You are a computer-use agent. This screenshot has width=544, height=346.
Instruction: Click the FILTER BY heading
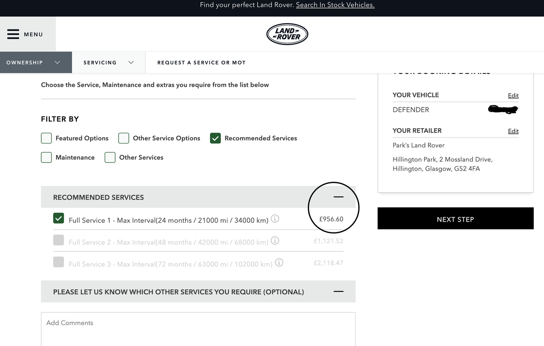point(60,119)
